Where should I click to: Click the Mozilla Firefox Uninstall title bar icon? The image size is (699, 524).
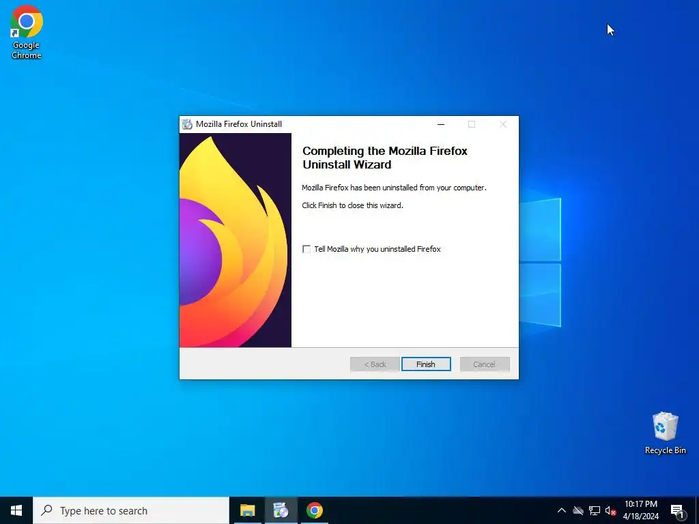187,124
